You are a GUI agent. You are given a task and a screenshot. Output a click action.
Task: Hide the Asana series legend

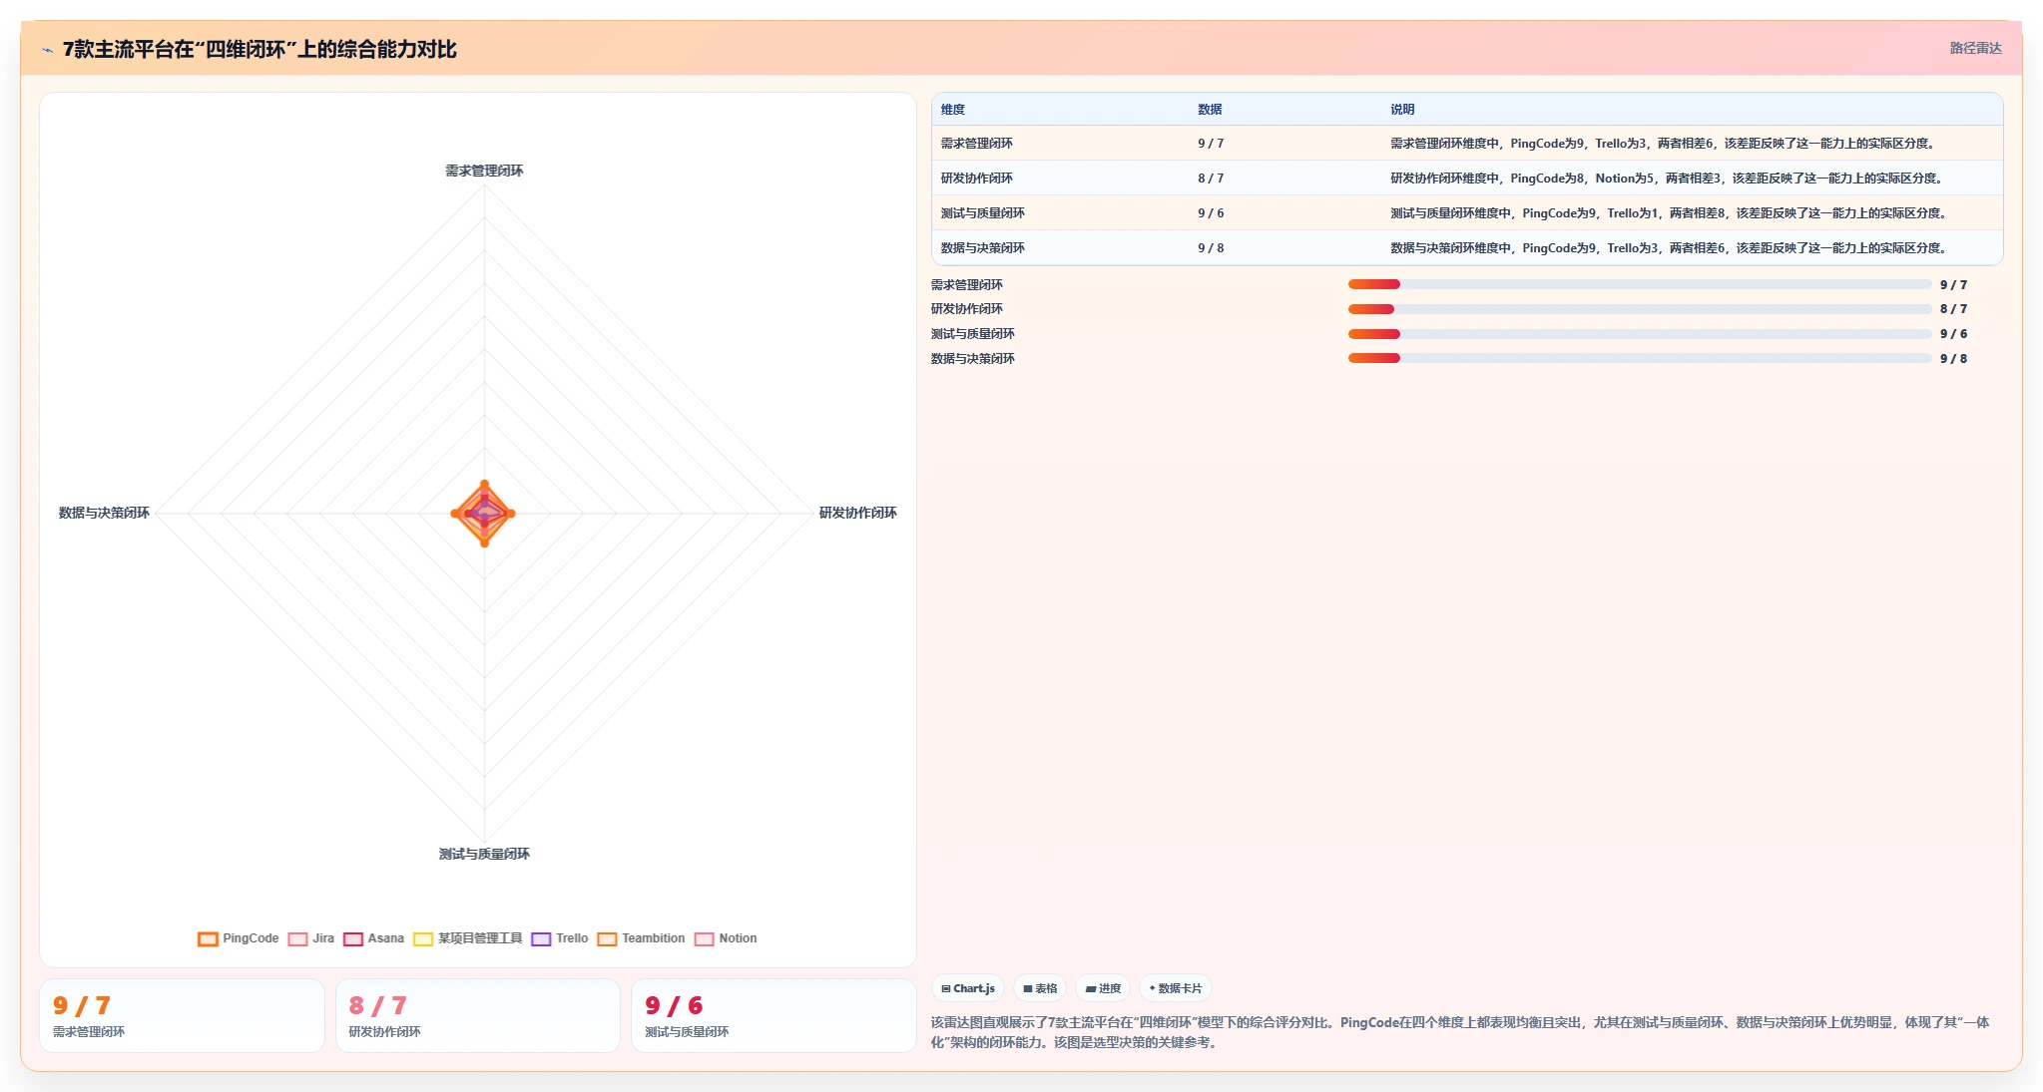click(x=373, y=938)
